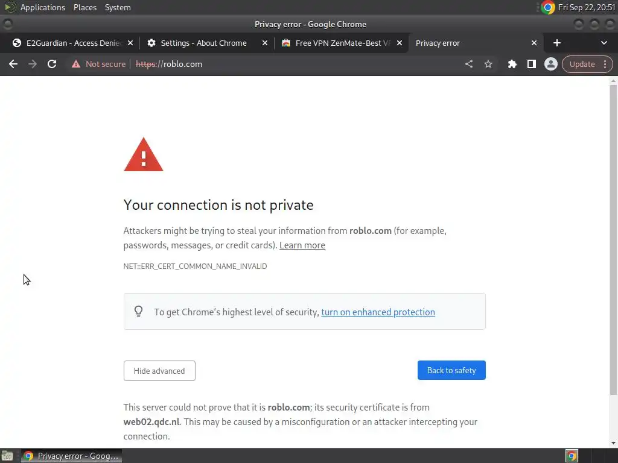Click the Back to safety button

pyautogui.click(x=451, y=371)
